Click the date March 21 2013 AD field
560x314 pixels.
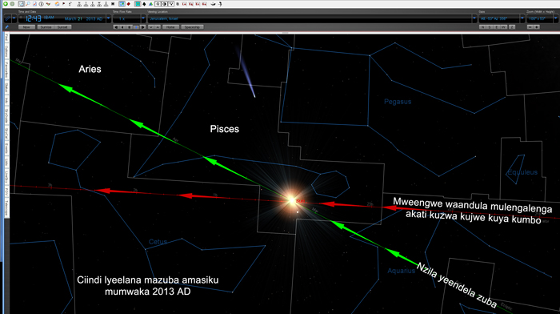83,18
